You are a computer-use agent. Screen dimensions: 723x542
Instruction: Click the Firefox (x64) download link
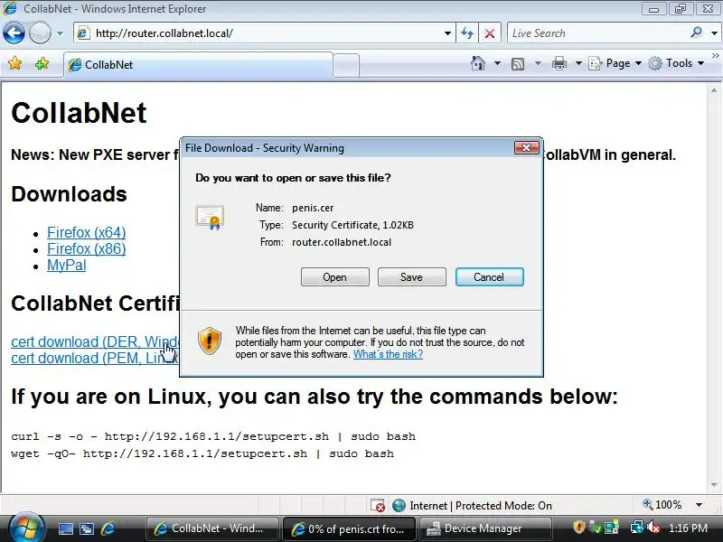pos(86,232)
